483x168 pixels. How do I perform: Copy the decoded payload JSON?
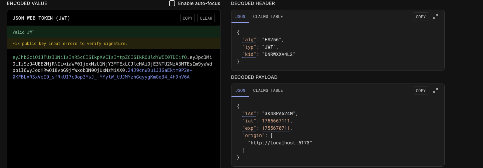click(x=421, y=90)
